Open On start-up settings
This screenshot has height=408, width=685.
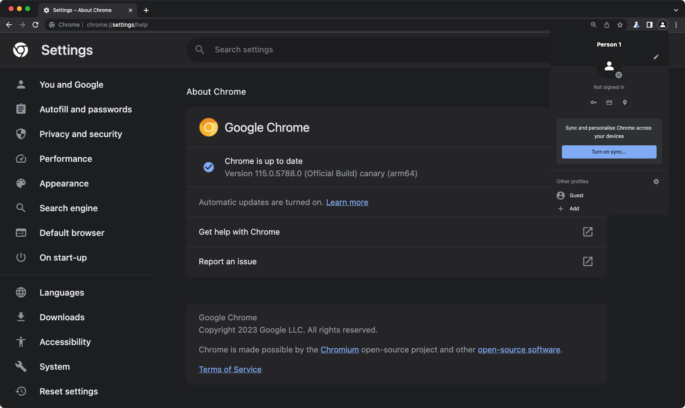click(63, 258)
